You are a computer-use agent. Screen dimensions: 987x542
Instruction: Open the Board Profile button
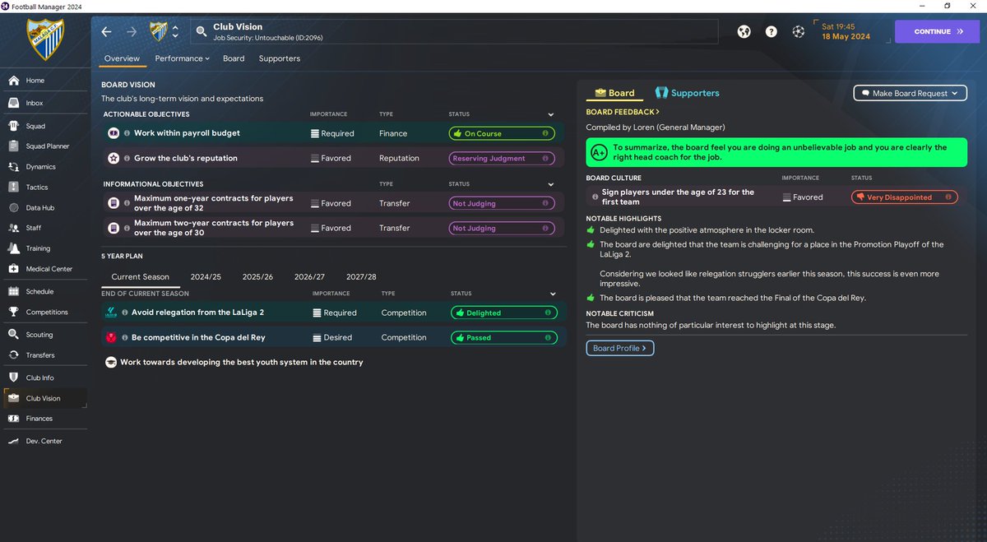click(x=619, y=348)
